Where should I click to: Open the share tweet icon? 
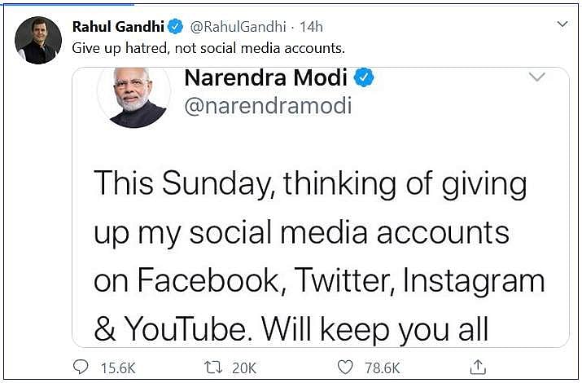479,367
